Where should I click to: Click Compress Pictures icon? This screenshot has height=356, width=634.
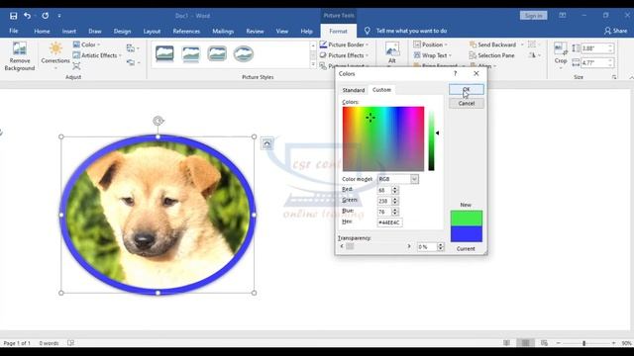(131, 48)
